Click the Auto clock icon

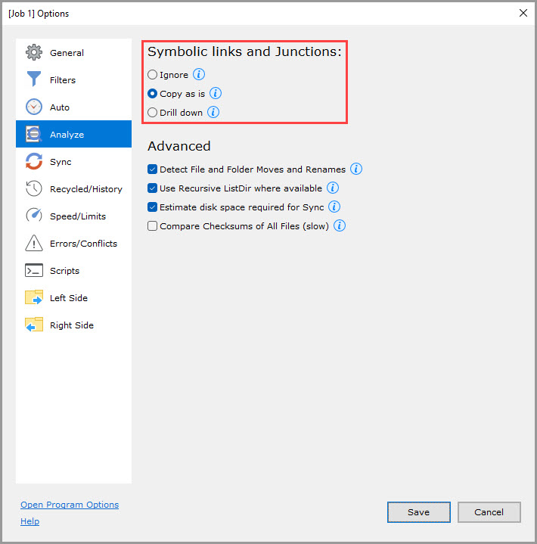[x=34, y=107]
